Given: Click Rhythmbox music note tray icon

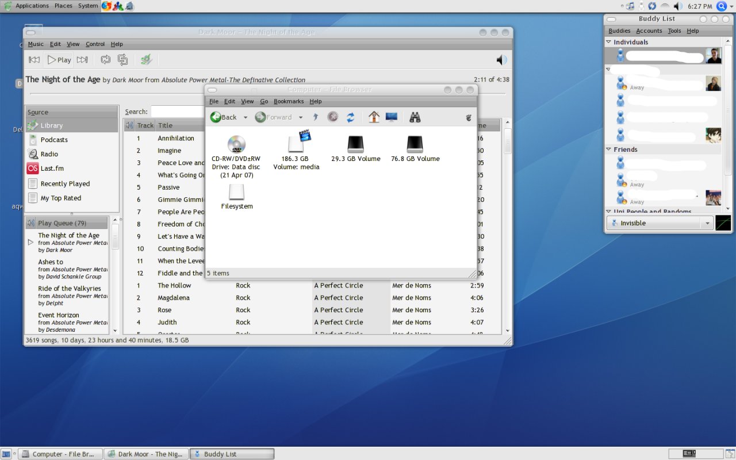Looking at the screenshot, I should (630, 6).
